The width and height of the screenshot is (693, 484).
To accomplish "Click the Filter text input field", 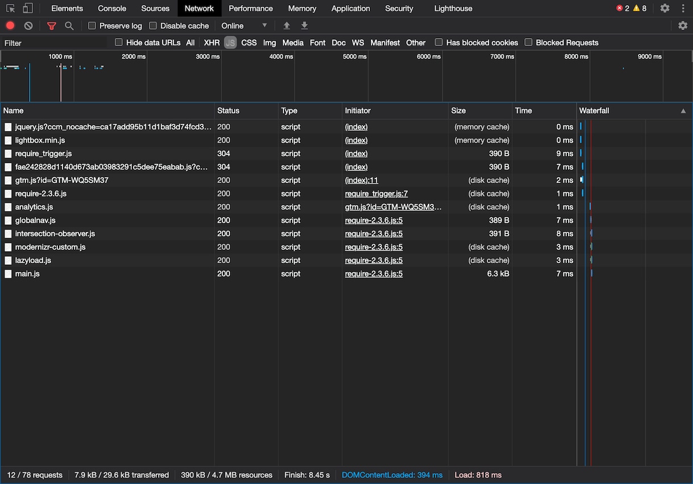I will (x=55, y=43).
